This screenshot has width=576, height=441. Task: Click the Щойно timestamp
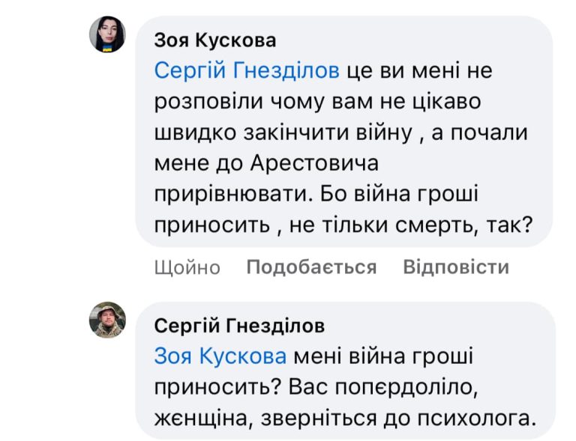coord(187,267)
